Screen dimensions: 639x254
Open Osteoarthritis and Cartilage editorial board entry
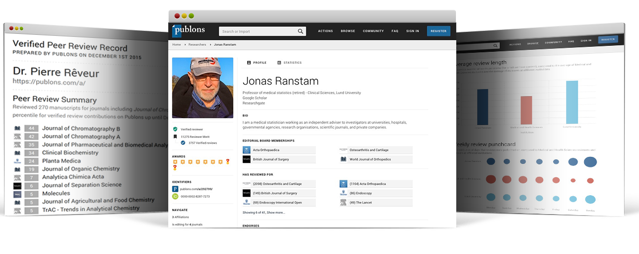[376, 150]
